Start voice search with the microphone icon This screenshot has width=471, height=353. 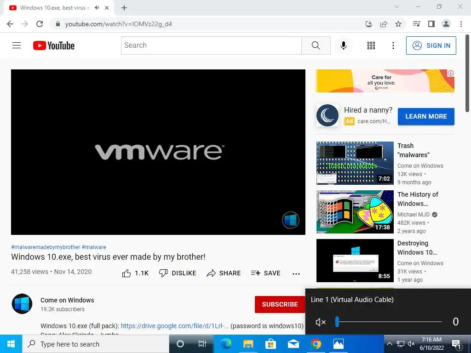(x=343, y=46)
